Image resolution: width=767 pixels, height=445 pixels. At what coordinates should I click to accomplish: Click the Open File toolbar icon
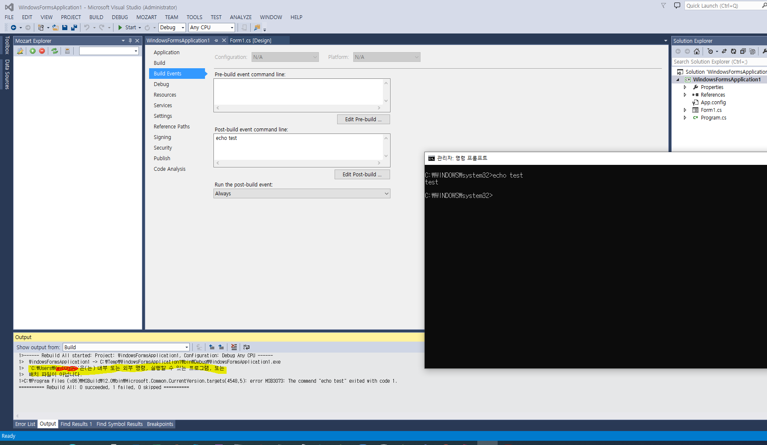pyautogui.click(x=55, y=28)
